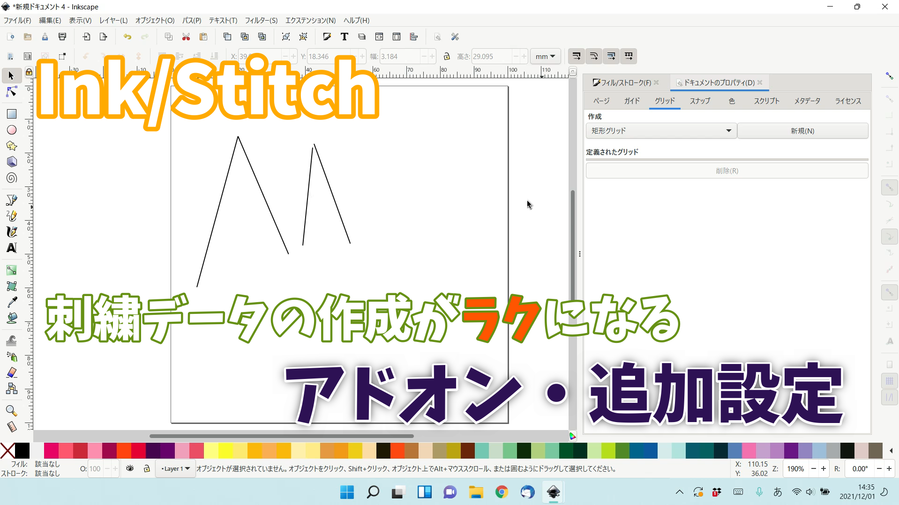
Task: Toggle move patterns with object option
Action: tap(629, 56)
